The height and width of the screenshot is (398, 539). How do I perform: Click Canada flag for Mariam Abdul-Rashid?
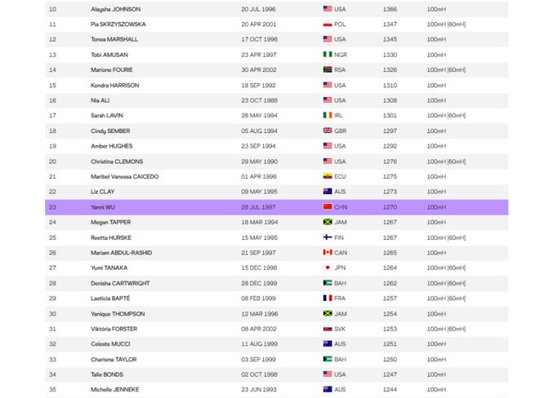click(x=327, y=253)
